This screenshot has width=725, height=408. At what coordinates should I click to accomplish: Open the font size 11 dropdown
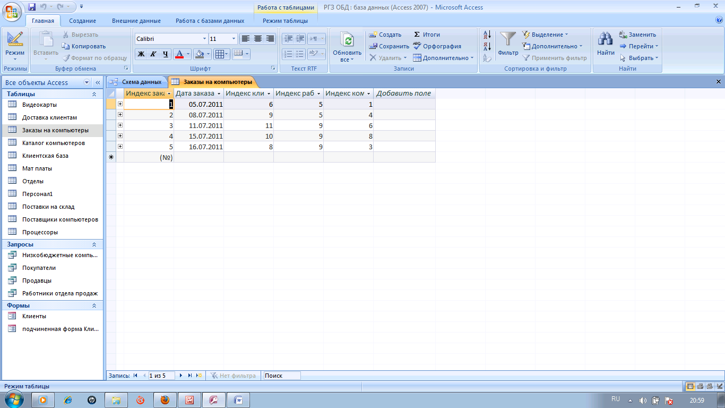(234, 39)
